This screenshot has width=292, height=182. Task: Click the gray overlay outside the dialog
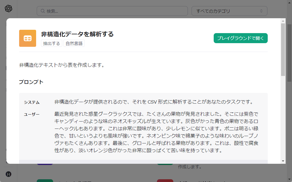[x=3, y=91]
